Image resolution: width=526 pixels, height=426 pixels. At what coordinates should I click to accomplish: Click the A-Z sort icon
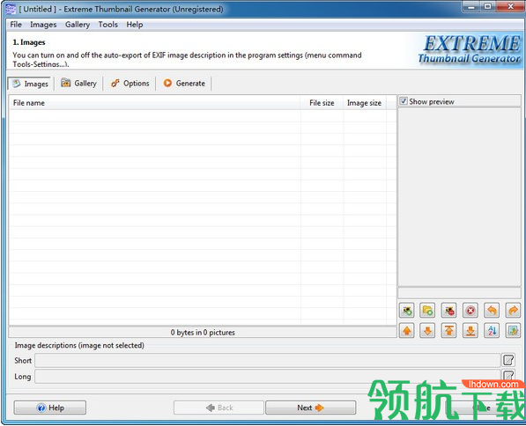pyautogui.click(x=492, y=331)
